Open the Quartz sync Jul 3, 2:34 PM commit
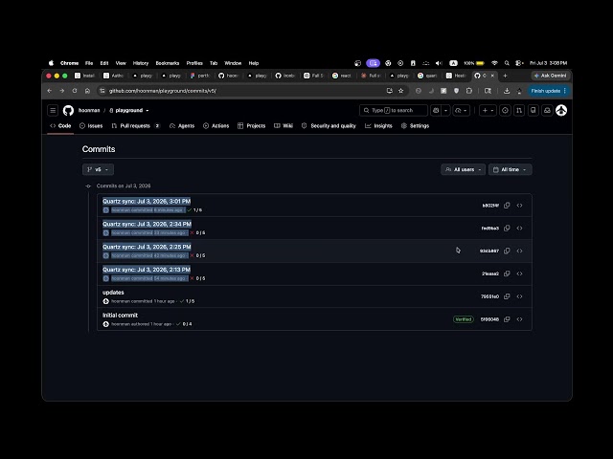 147,224
